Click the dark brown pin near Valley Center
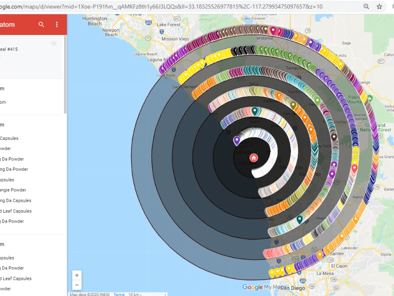Viewport: 394px width, 296px height. click(x=334, y=137)
